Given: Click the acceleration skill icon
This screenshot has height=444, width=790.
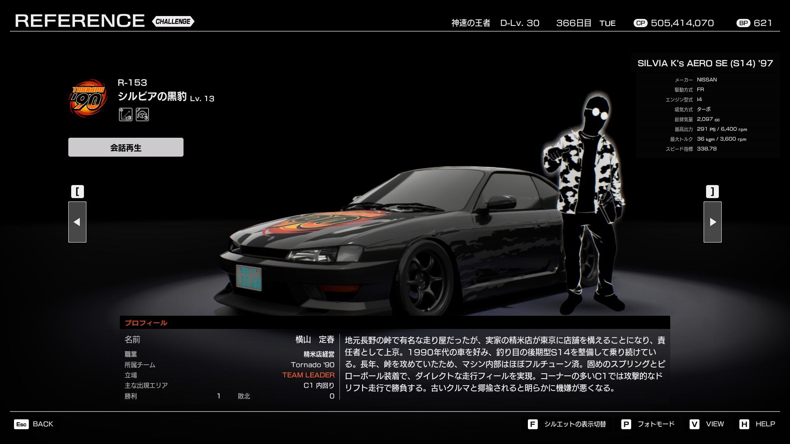Looking at the screenshot, I should coord(125,114).
